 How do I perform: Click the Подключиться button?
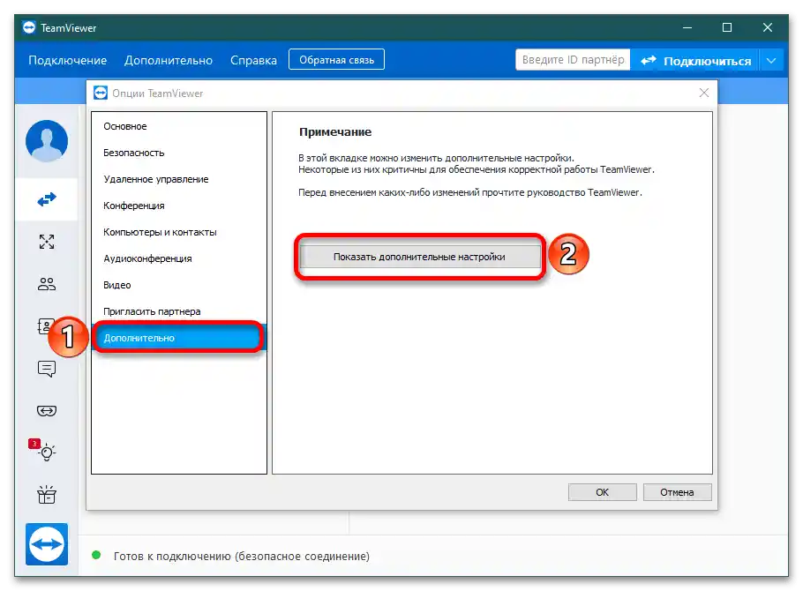pos(695,61)
